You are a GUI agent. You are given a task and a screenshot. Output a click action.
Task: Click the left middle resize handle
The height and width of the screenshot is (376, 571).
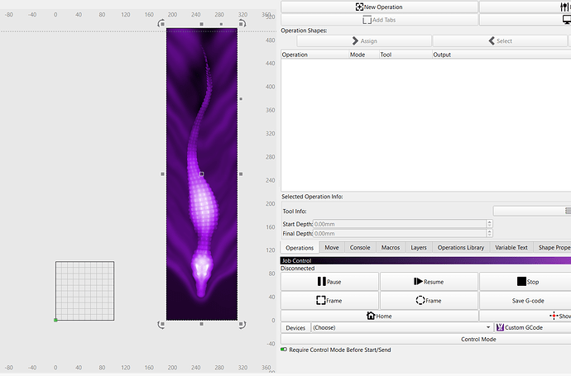[162, 174]
